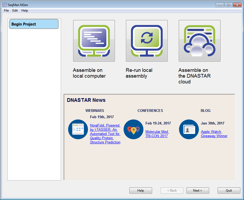Open the Apple Watch Giveaway Winner link
Screen dimensions: 244x200
tap(214, 134)
